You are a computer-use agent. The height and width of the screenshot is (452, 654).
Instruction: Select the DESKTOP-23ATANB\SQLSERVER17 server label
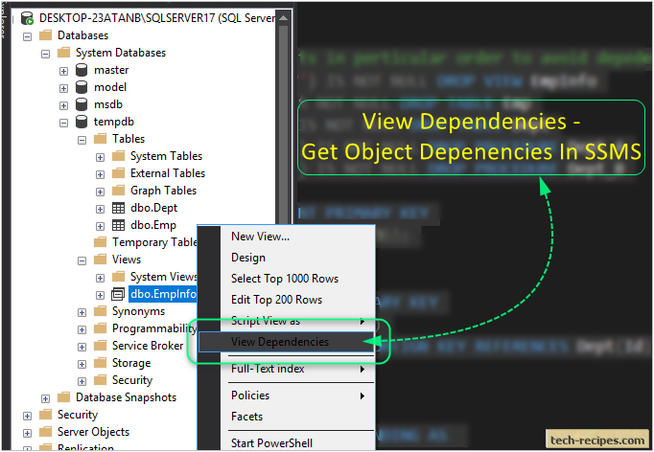(157, 18)
